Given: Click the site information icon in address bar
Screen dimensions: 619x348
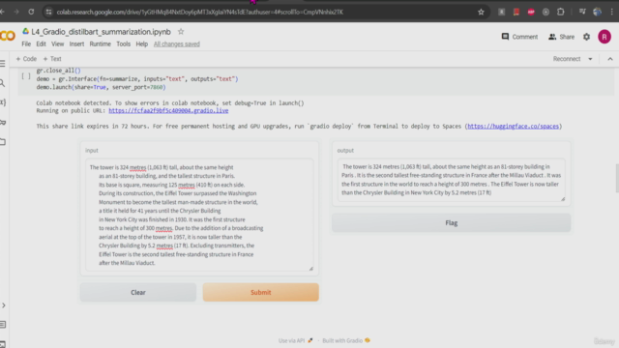Looking at the screenshot, I should click(48, 12).
